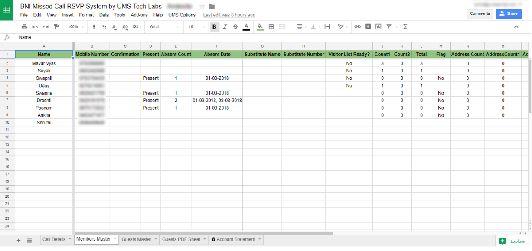Open the Edit menu

click(37, 15)
